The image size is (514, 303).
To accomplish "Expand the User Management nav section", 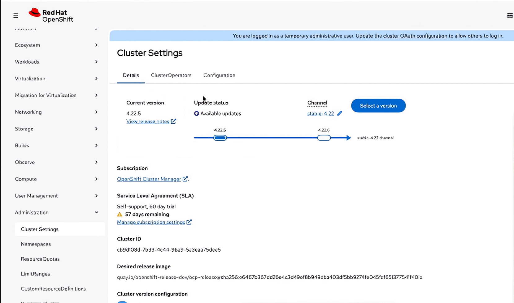I will pos(56,196).
